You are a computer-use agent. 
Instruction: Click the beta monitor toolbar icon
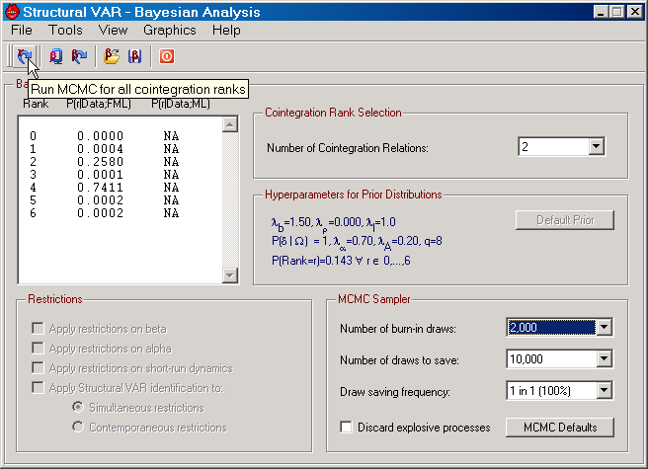pyautogui.click(x=55, y=55)
